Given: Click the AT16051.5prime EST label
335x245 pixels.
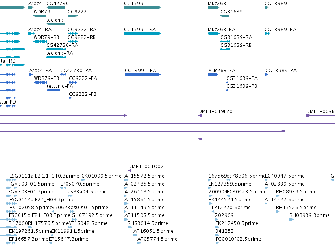Looking at the screenshot, I should point(154,231).
